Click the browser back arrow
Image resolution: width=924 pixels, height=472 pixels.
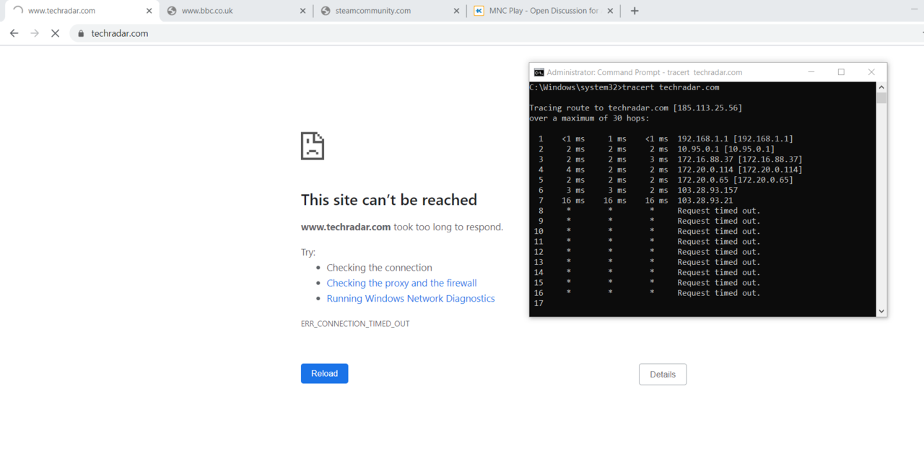tap(14, 33)
